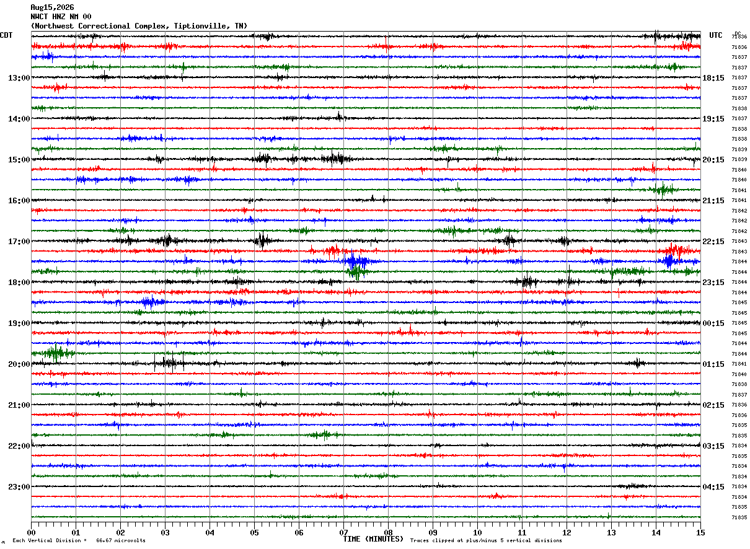The height and width of the screenshot is (549, 750).
Task: Click the CDT timezone label
Action: pos(6,35)
